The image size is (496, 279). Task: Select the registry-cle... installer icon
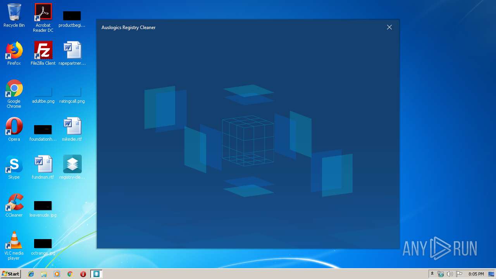tap(72, 167)
